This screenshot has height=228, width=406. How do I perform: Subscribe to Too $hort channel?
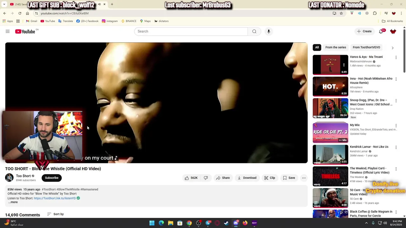point(52,178)
